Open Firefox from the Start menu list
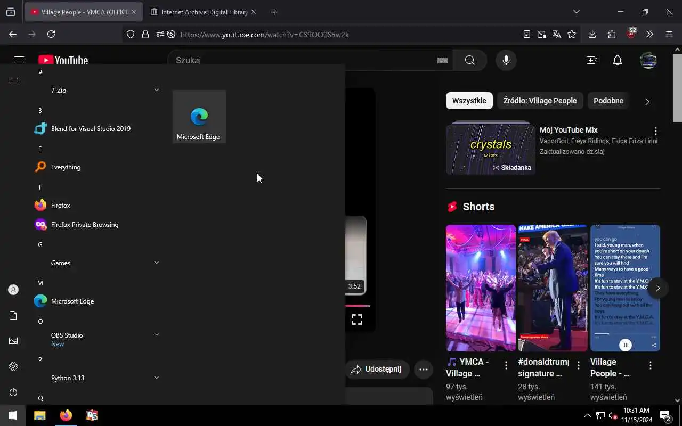The height and width of the screenshot is (426, 682). click(96, 205)
